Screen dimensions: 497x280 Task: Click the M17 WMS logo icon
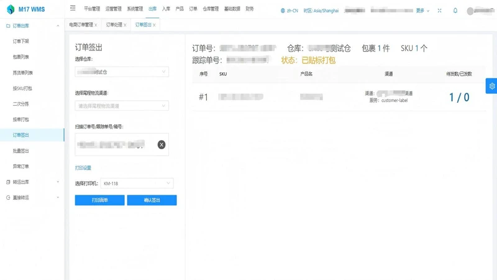pyautogui.click(x=11, y=9)
